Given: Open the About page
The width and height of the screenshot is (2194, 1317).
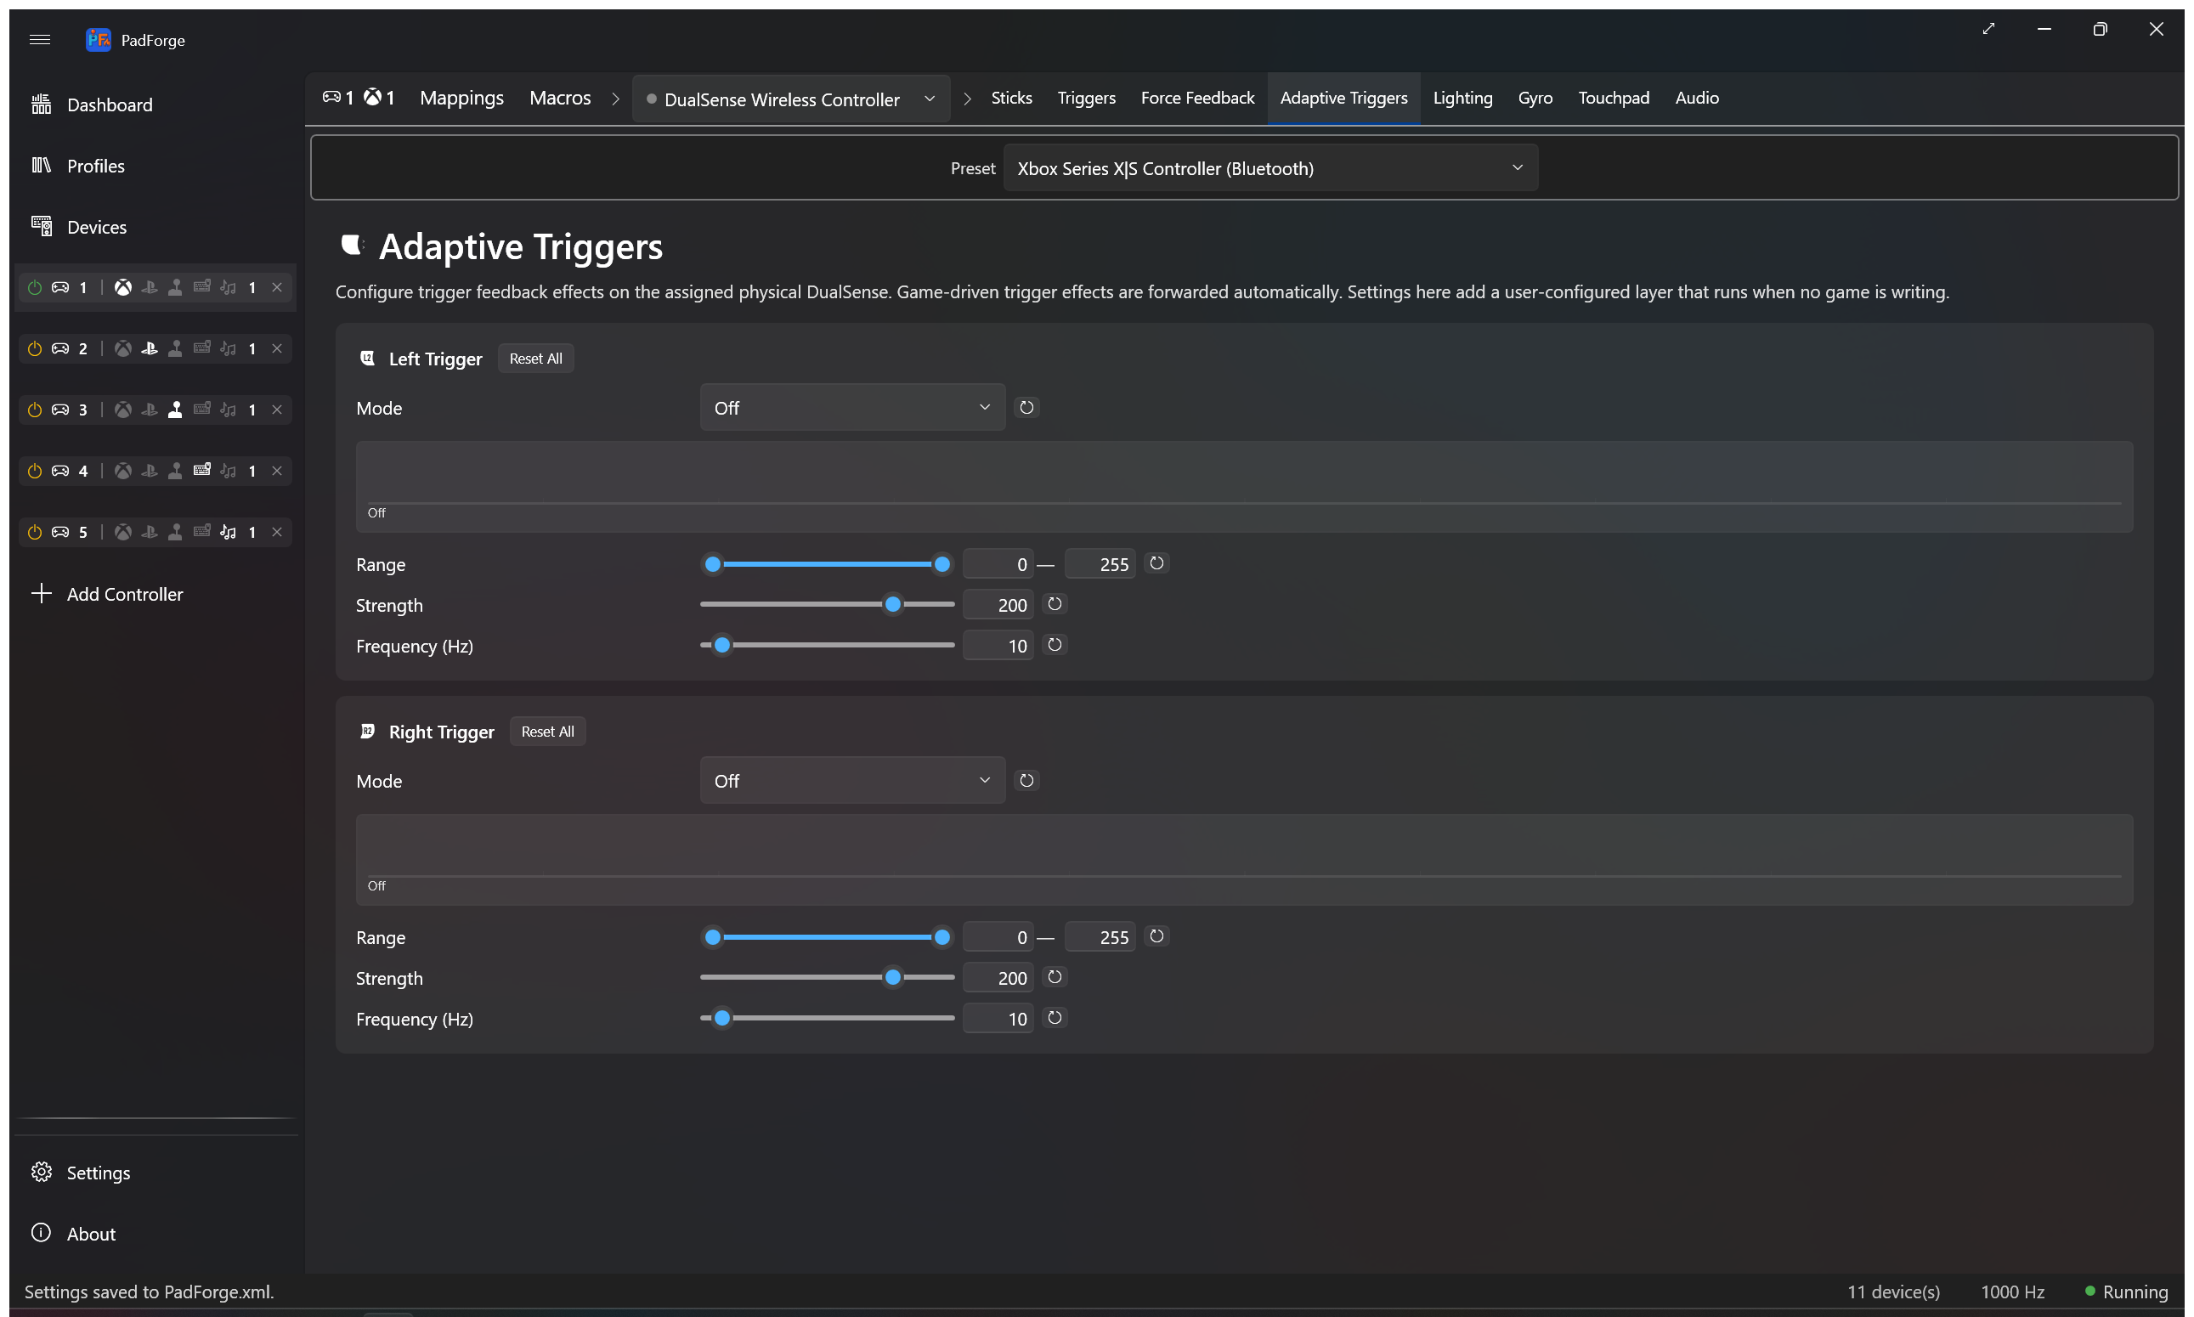Looking at the screenshot, I should click(x=155, y=1234).
